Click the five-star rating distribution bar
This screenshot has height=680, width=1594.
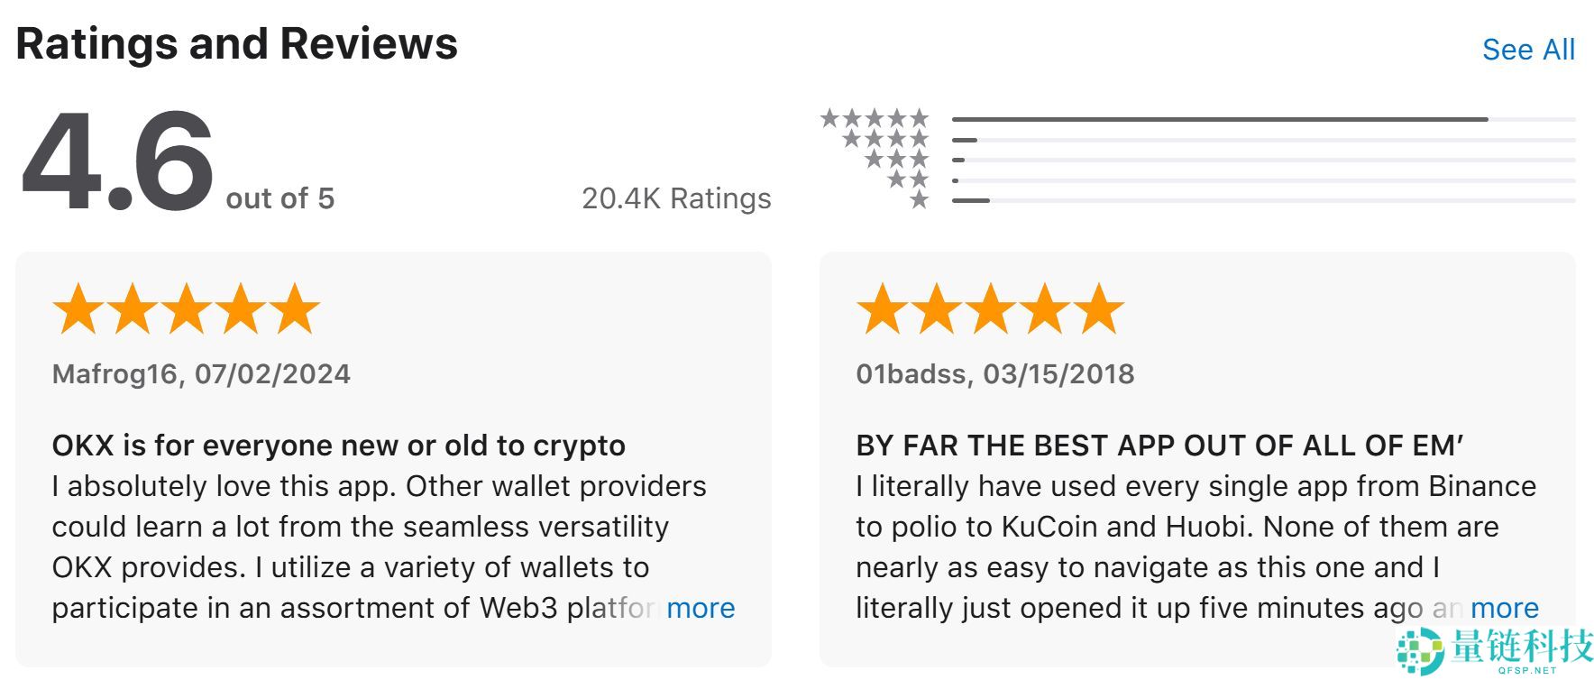pyautogui.click(x=1219, y=119)
